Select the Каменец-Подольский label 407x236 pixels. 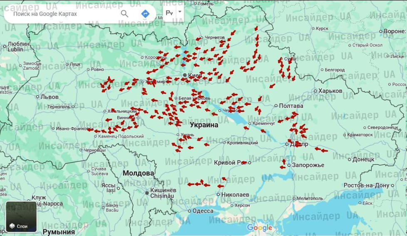tap(121, 136)
